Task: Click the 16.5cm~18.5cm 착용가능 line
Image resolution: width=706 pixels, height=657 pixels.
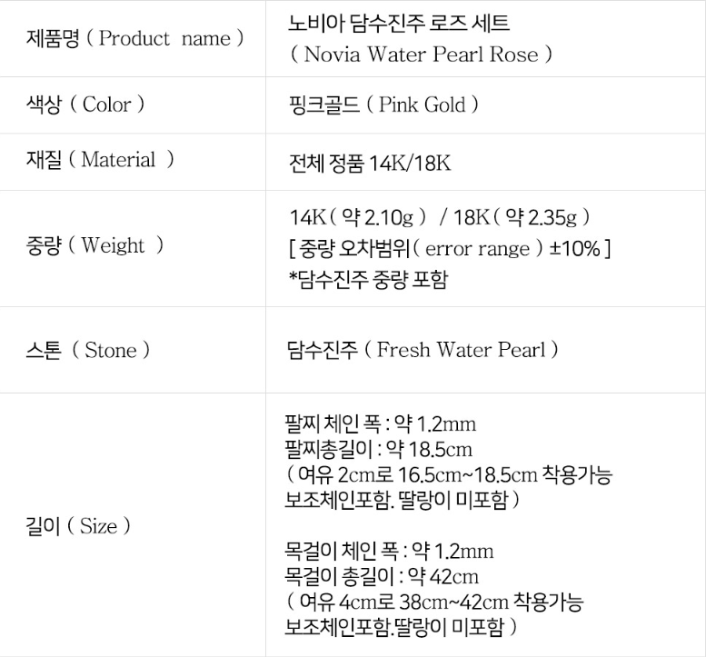Action: click(x=449, y=474)
